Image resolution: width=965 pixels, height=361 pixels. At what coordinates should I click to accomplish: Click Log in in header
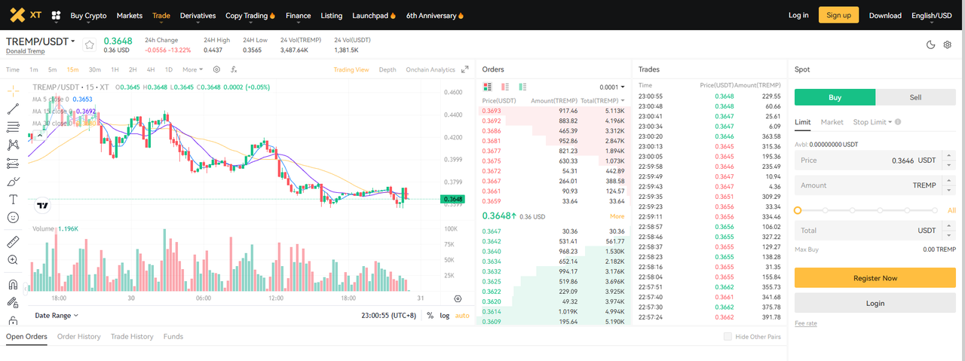point(798,15)
